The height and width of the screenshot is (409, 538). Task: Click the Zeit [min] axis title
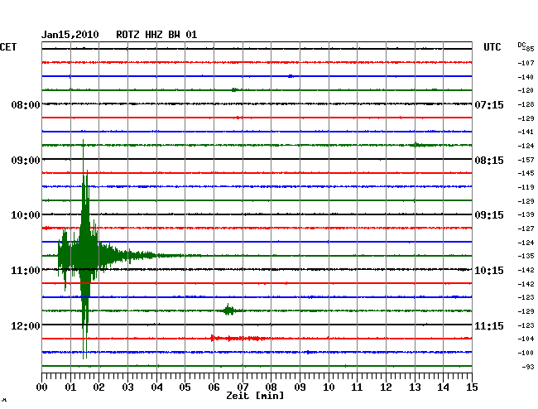255,396
